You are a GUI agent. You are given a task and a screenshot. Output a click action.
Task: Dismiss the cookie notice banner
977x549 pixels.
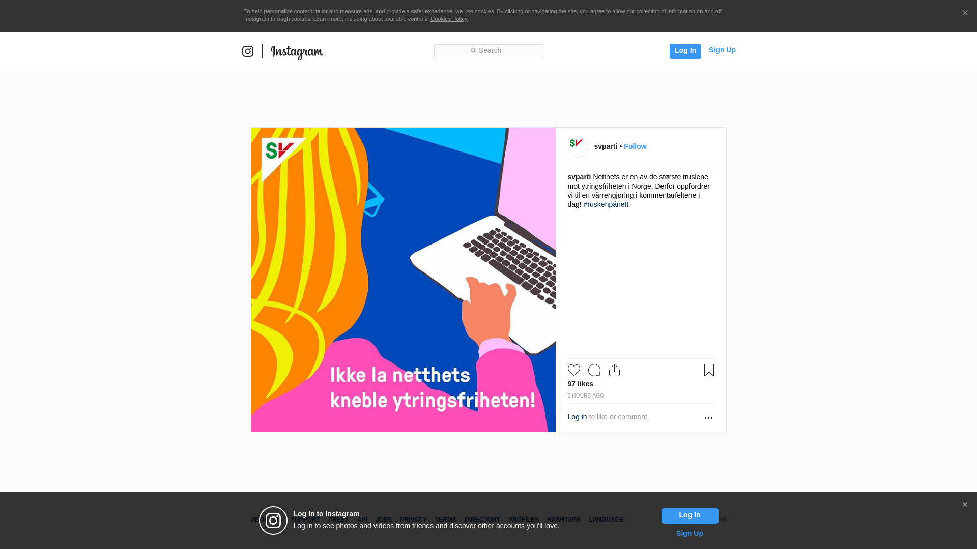click(965, 13)
